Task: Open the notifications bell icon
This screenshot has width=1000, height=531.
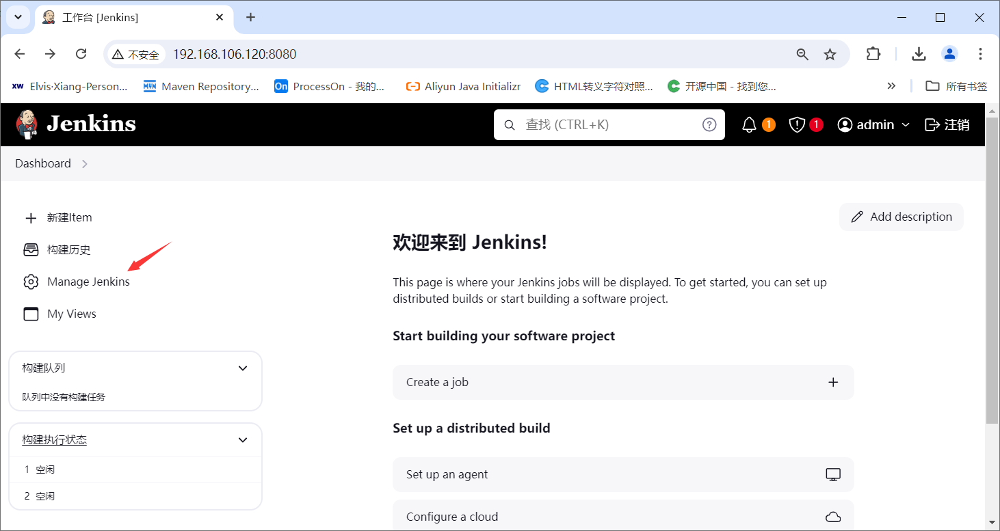Action: coord(750,124)
